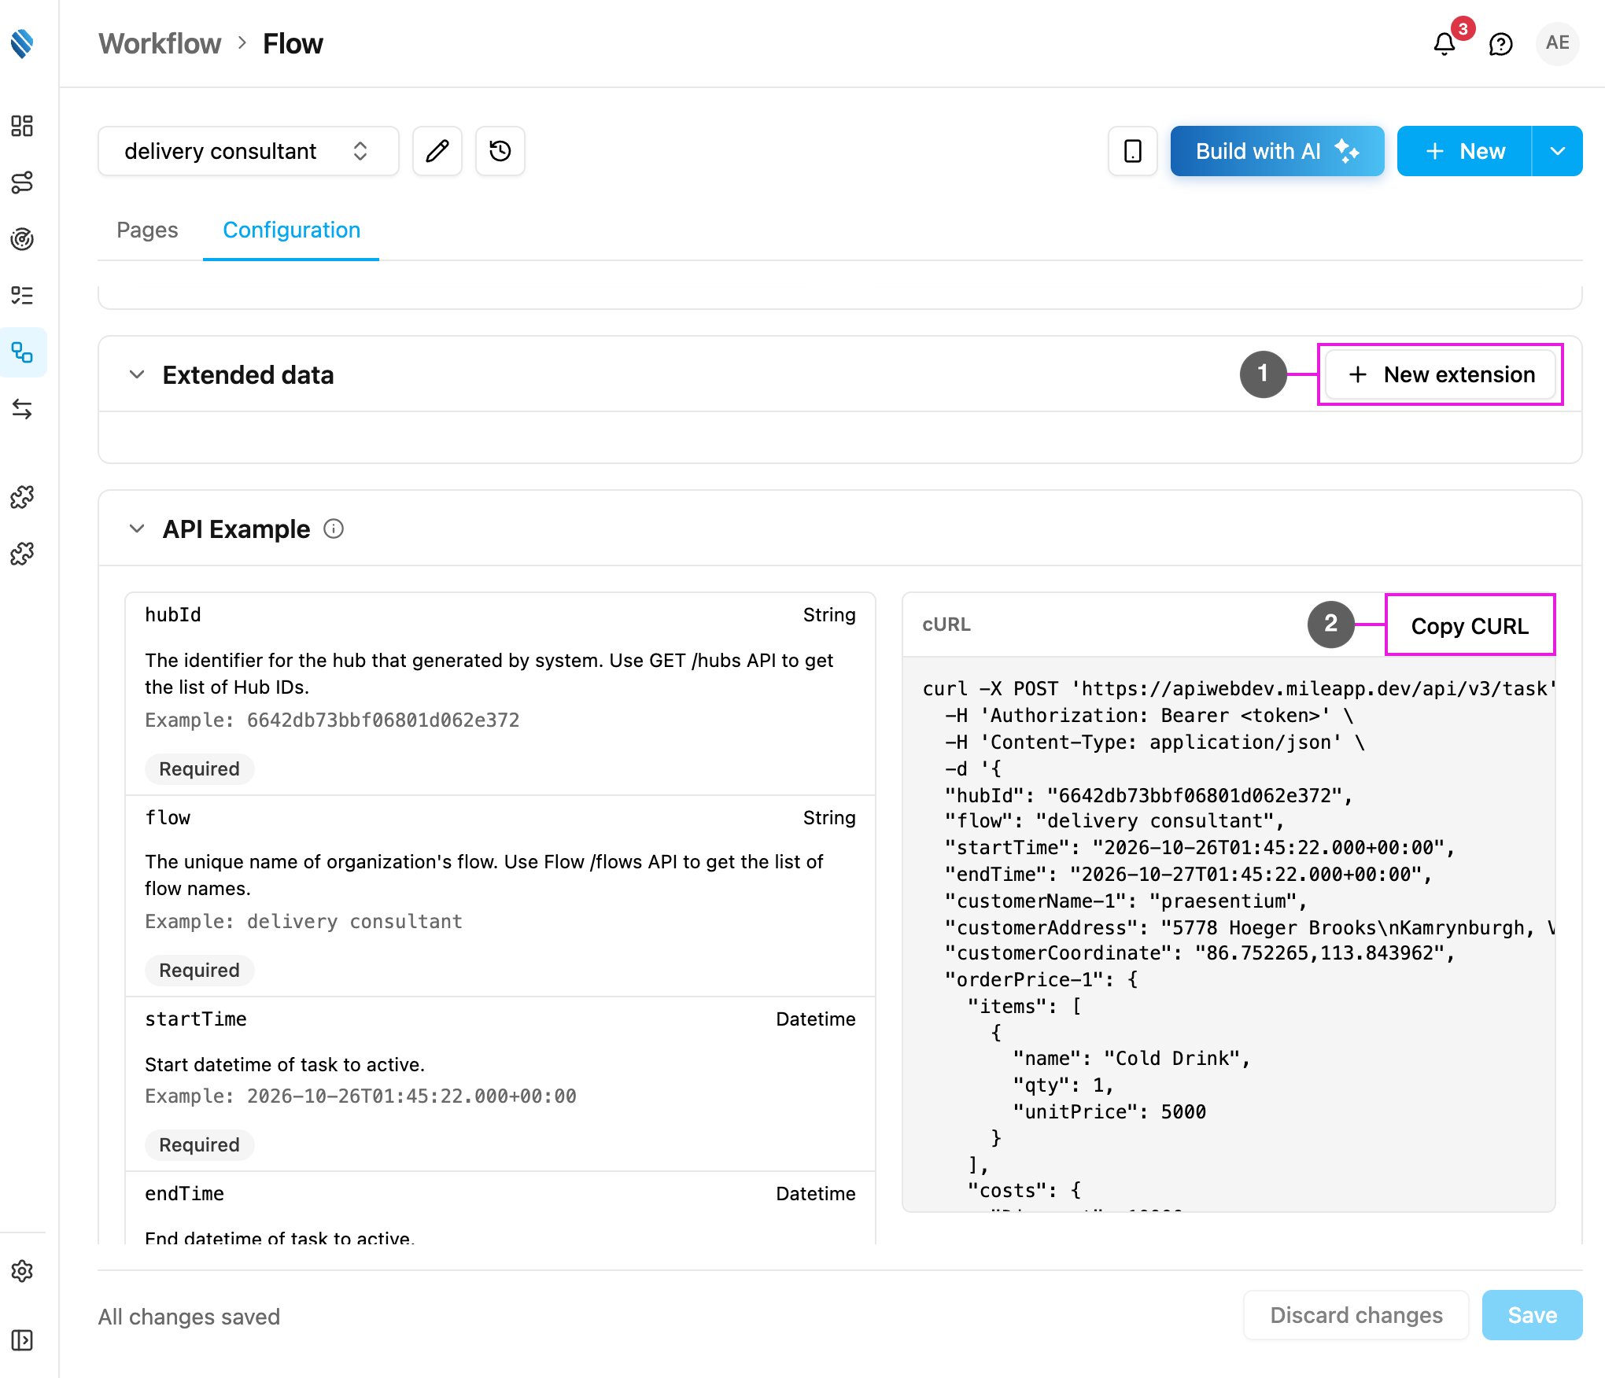The image size is (1605, 1378).
Task: Click the info icon next to API Example
Action: pos(334,529)
